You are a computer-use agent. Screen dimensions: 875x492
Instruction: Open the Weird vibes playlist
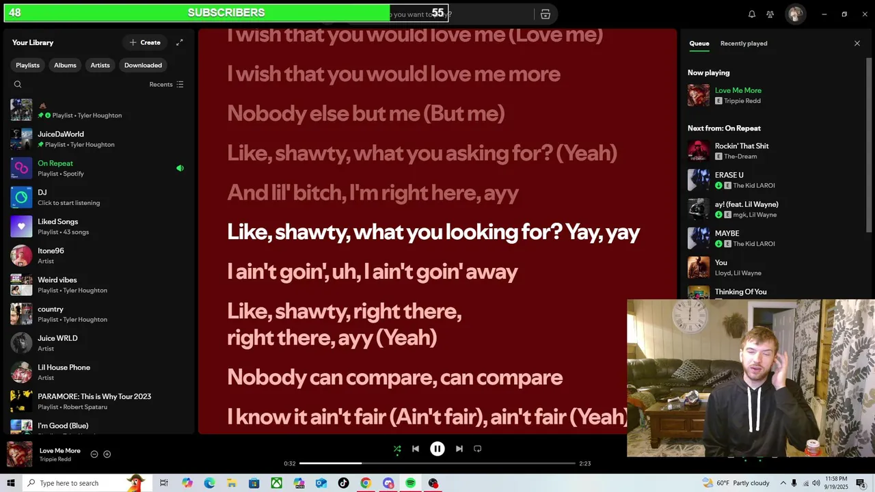[97, 285]
